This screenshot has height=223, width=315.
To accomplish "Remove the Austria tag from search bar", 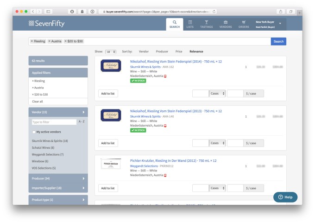I will pos(49,41).
